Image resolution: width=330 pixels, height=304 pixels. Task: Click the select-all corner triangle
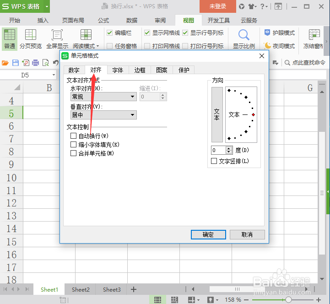(17, 87)
